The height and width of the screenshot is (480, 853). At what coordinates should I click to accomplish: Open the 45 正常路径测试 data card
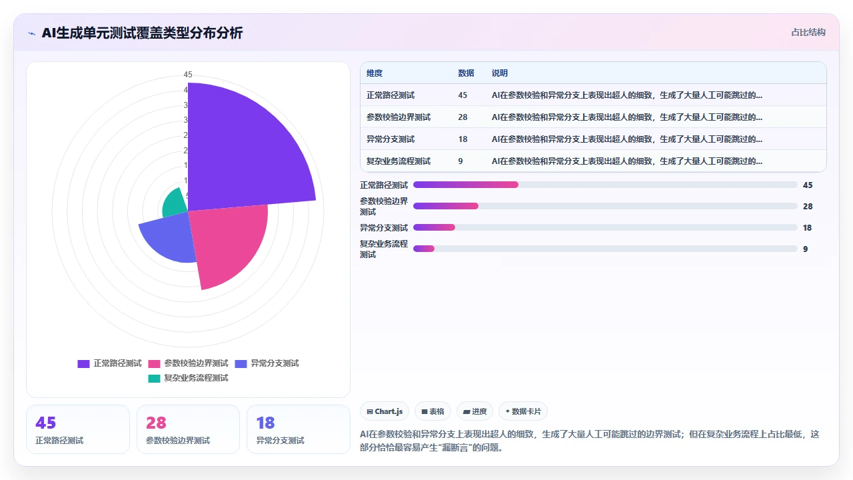[78, 429]
